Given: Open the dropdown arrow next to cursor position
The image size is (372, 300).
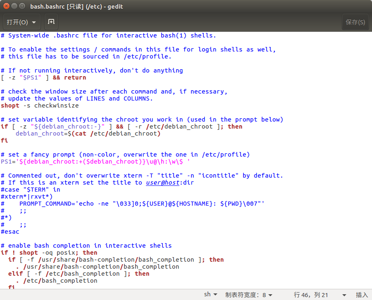Looking at the screenshot, I should point(344,295).
